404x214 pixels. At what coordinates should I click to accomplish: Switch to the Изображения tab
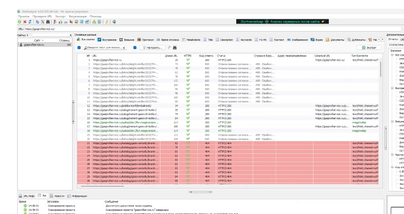coord(298,40)
